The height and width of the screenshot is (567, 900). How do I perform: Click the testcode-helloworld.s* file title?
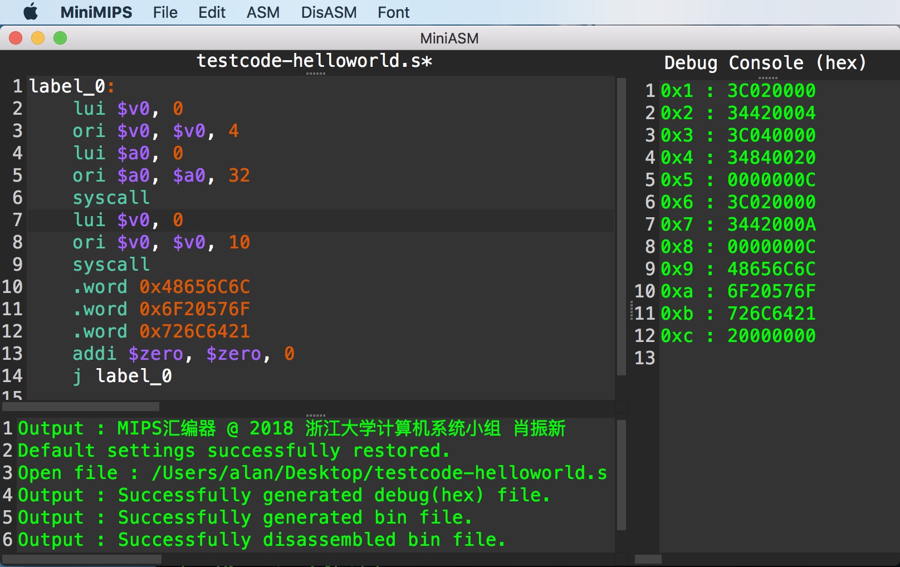pyautogui.click(x=315, y=61)
